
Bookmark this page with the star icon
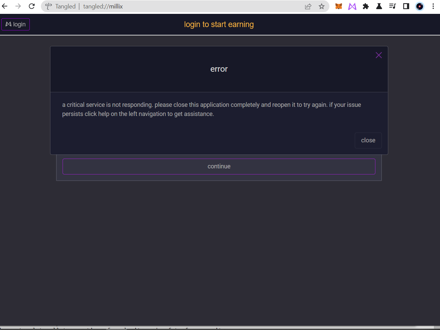pyautogui.click(x=322, y=6)
